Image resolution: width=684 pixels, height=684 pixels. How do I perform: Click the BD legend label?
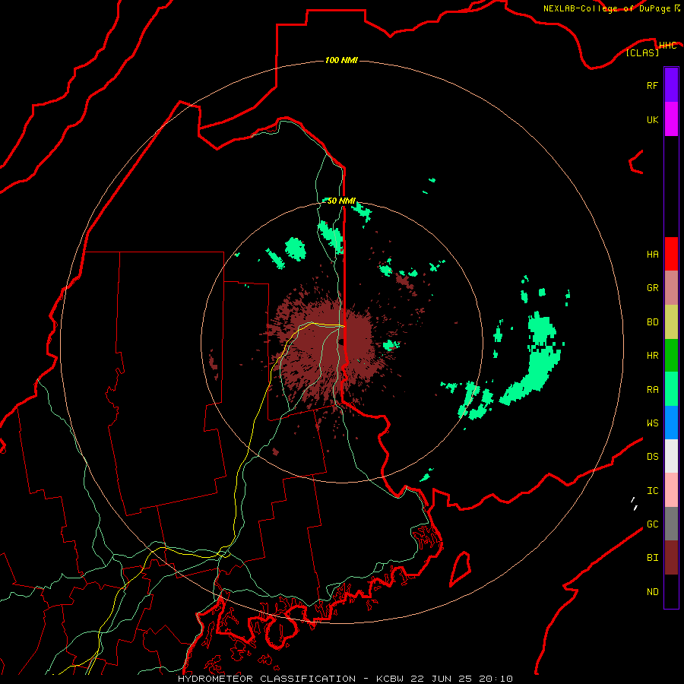[x=652, y=322]
